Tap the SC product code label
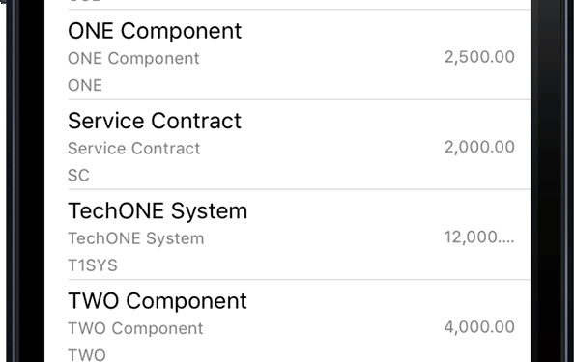Image resolution: width=574 pixels, height=362 pixels. 78,176
